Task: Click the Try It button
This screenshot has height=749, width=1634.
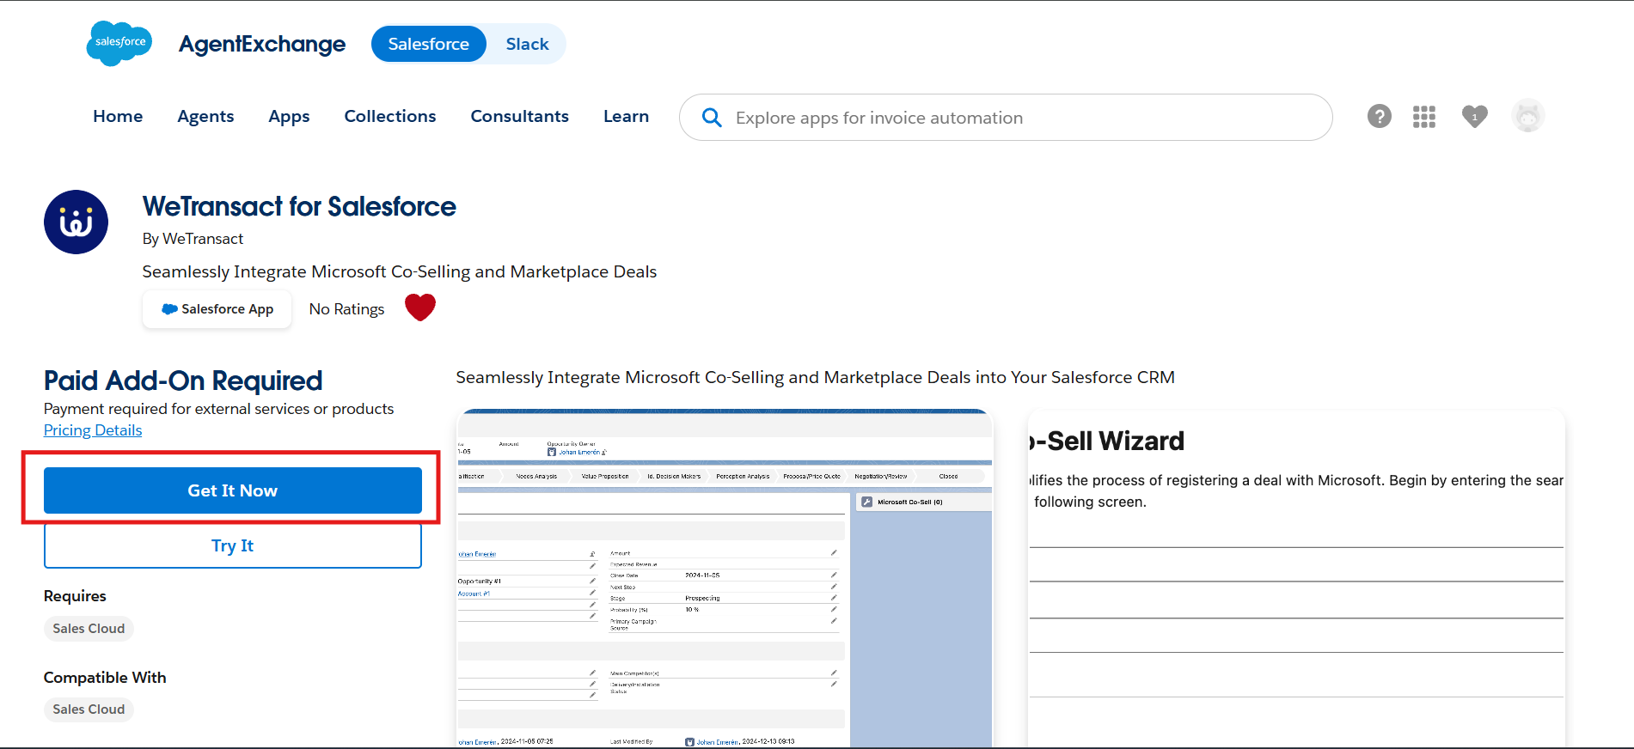Action: point(233,545)
